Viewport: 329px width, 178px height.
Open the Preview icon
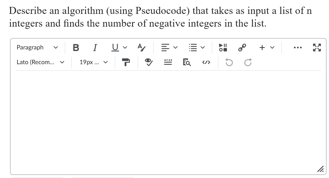tap(187, 62)
